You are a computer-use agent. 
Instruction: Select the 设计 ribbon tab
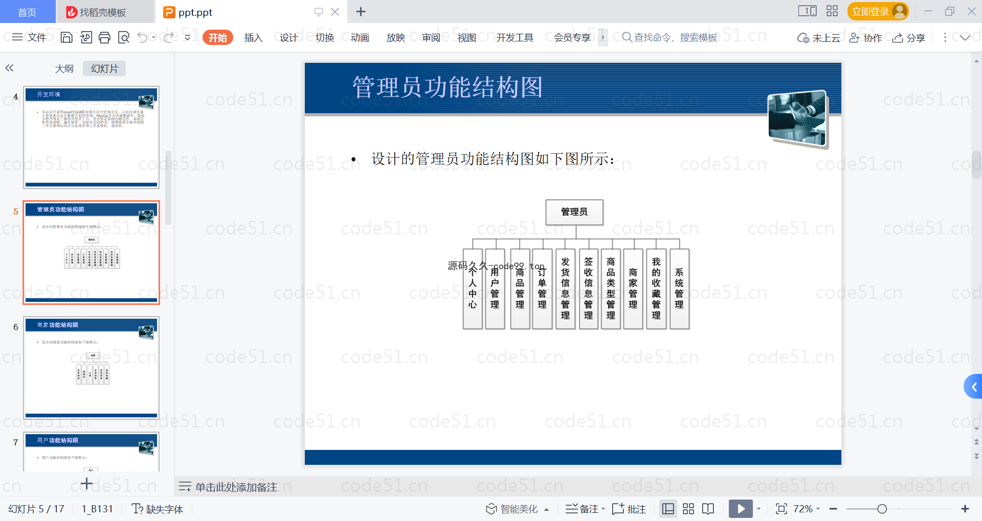(x=288, y=38)
